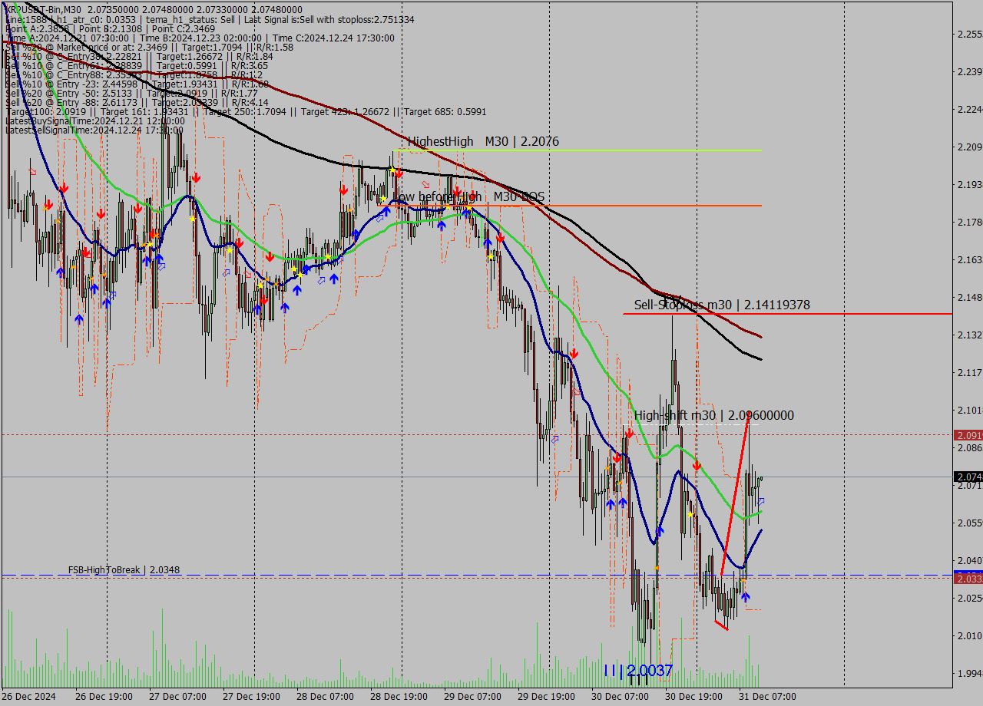Click the last blue buy arrow near 31 Dec 07:00

(745, 596)
